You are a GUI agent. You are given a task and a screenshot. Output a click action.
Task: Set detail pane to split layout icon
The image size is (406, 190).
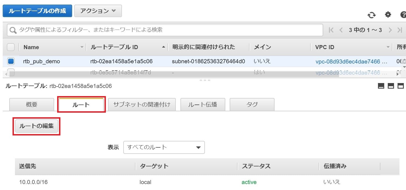[391, 86]
